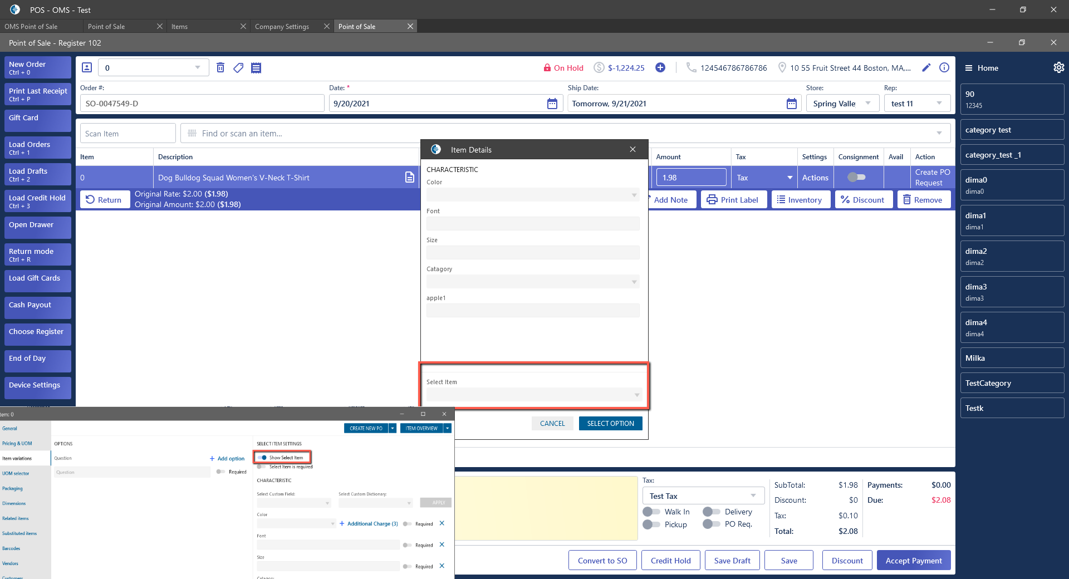Open the item description document icon

click(x=410, y=177)
